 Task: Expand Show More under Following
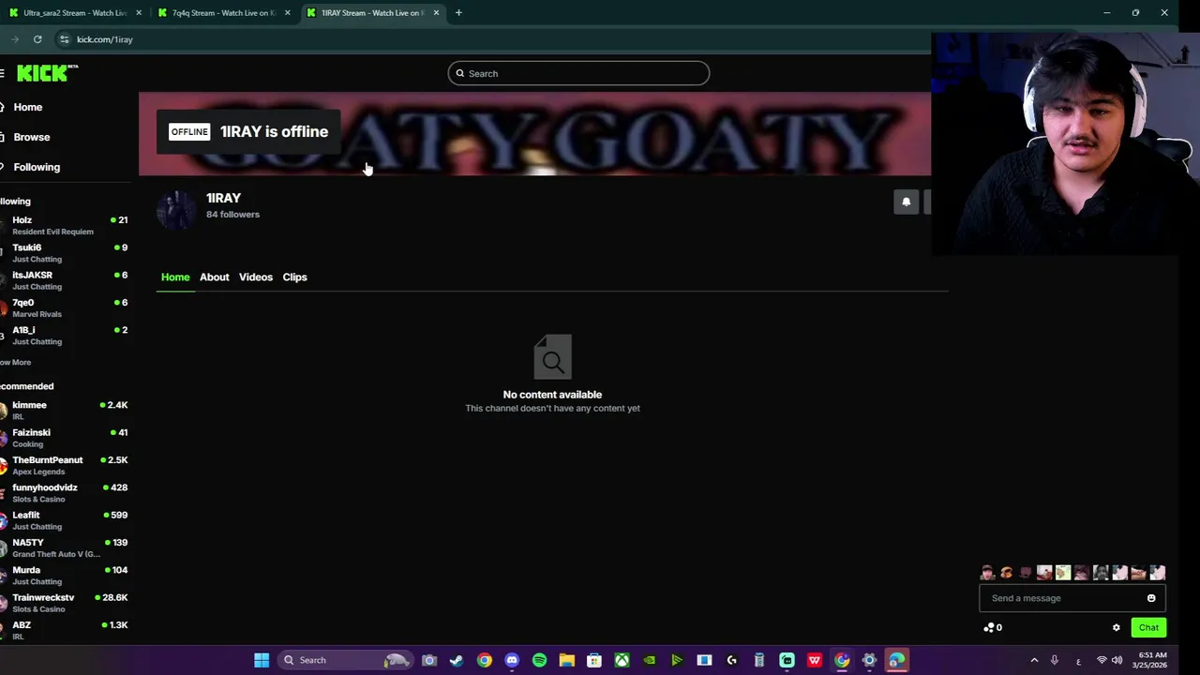pos(16,362)
